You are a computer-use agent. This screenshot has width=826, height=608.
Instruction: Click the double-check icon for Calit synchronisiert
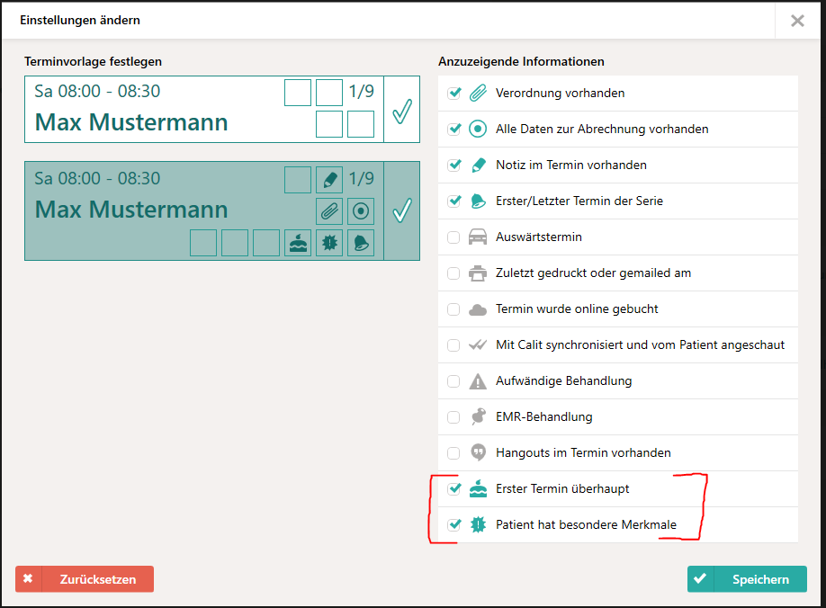478,345
